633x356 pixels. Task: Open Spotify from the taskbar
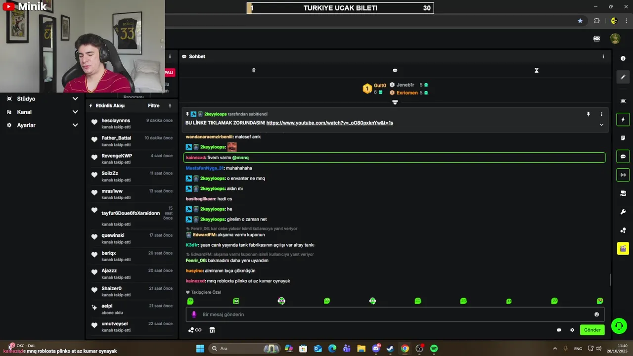pyautogui.click(x=434, y=349)
